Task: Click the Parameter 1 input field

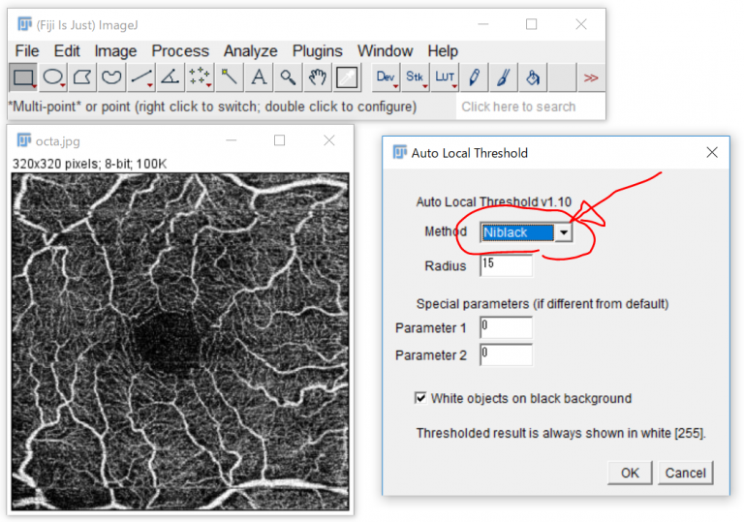Action: (506, 327)
